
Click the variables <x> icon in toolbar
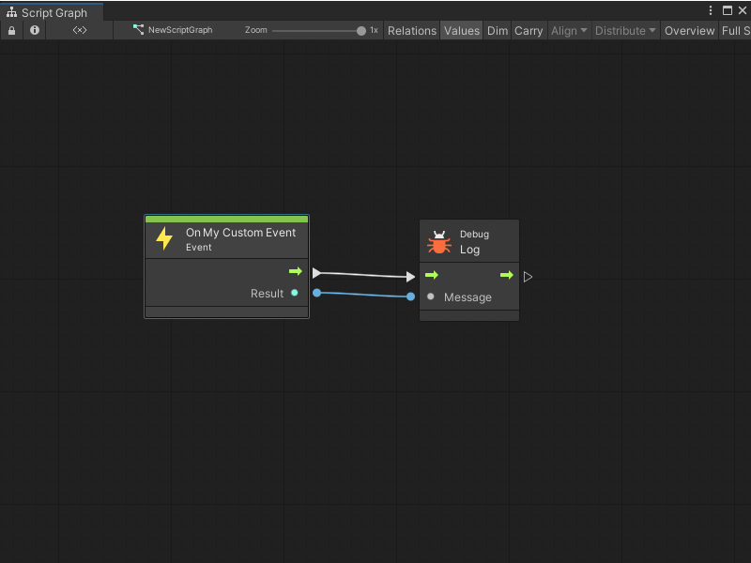(x=80, y=30)
